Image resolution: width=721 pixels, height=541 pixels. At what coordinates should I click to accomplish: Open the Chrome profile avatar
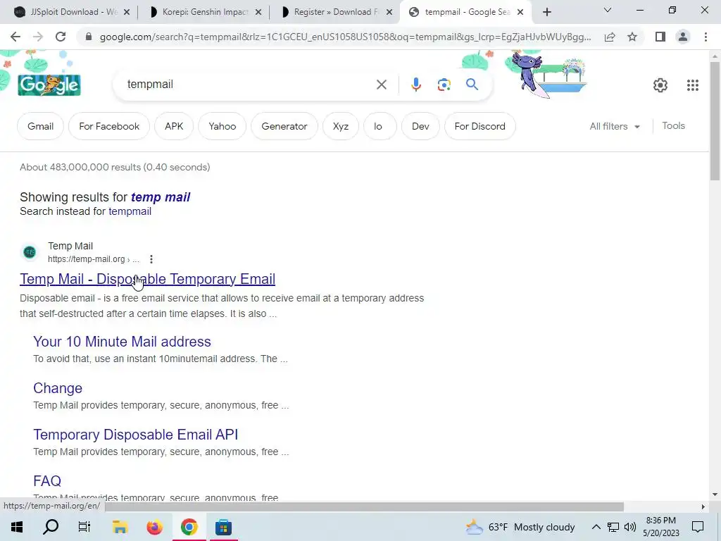[x=683, y=37]
